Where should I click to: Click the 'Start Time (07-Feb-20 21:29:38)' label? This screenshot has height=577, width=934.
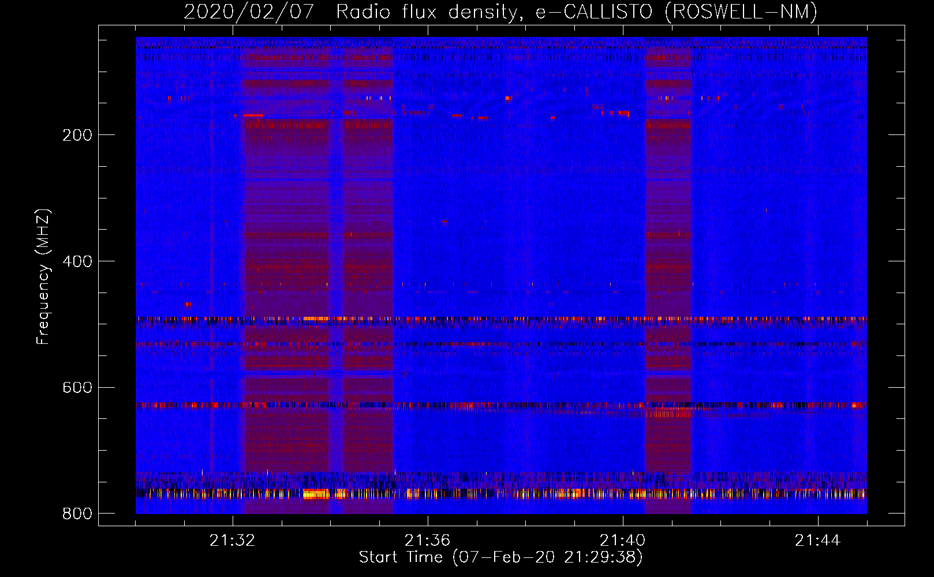pos(500,557)
